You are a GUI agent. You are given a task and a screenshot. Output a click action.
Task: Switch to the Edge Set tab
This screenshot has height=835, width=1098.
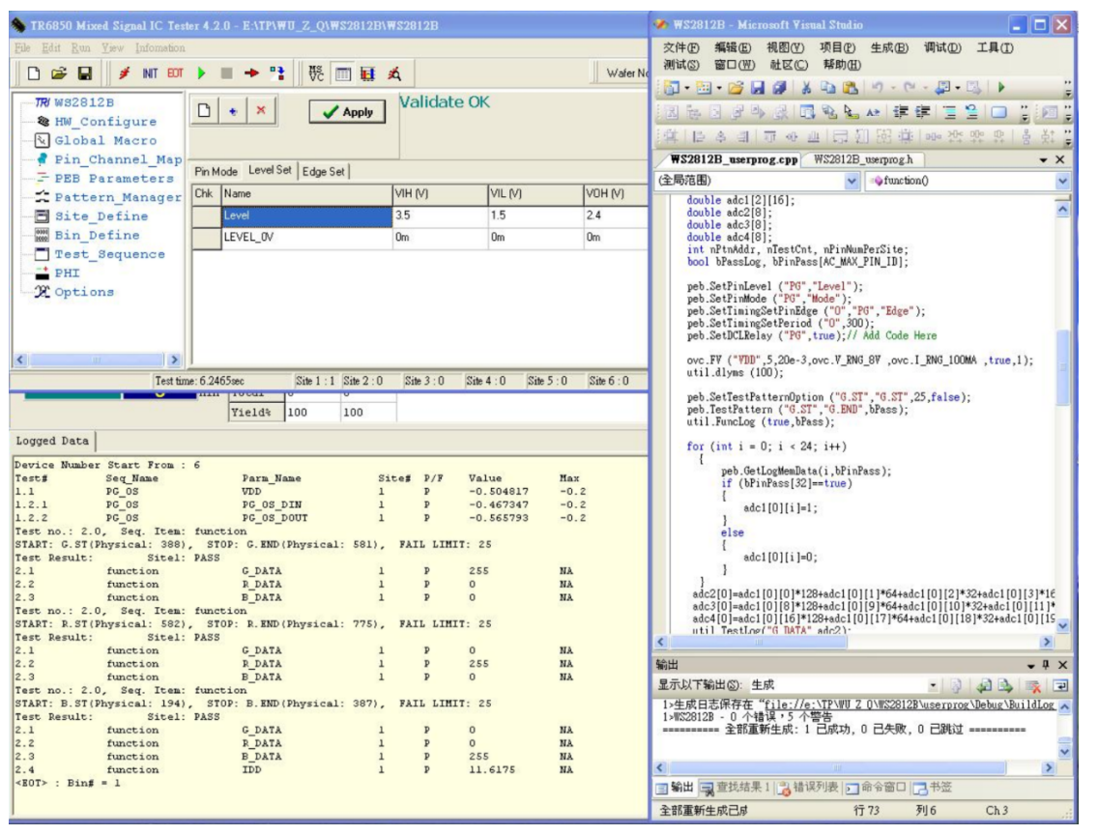click(x=323, y=171)
